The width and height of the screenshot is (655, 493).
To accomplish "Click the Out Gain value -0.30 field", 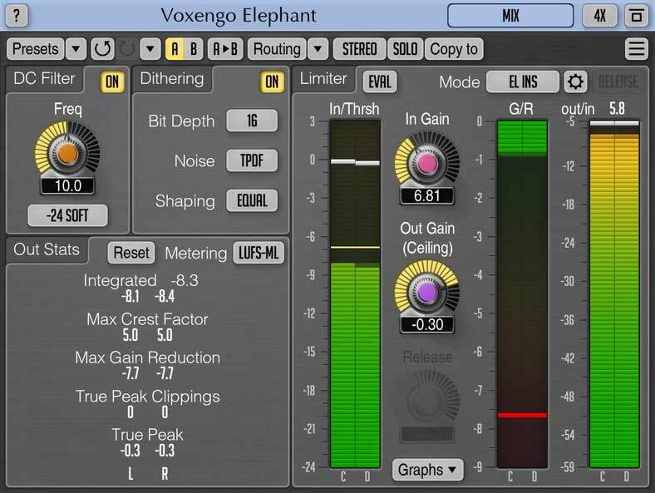I will [x=427, y=324].
